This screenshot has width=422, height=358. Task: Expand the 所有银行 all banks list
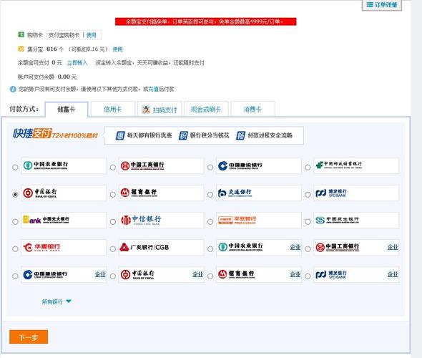click(57, 301)
